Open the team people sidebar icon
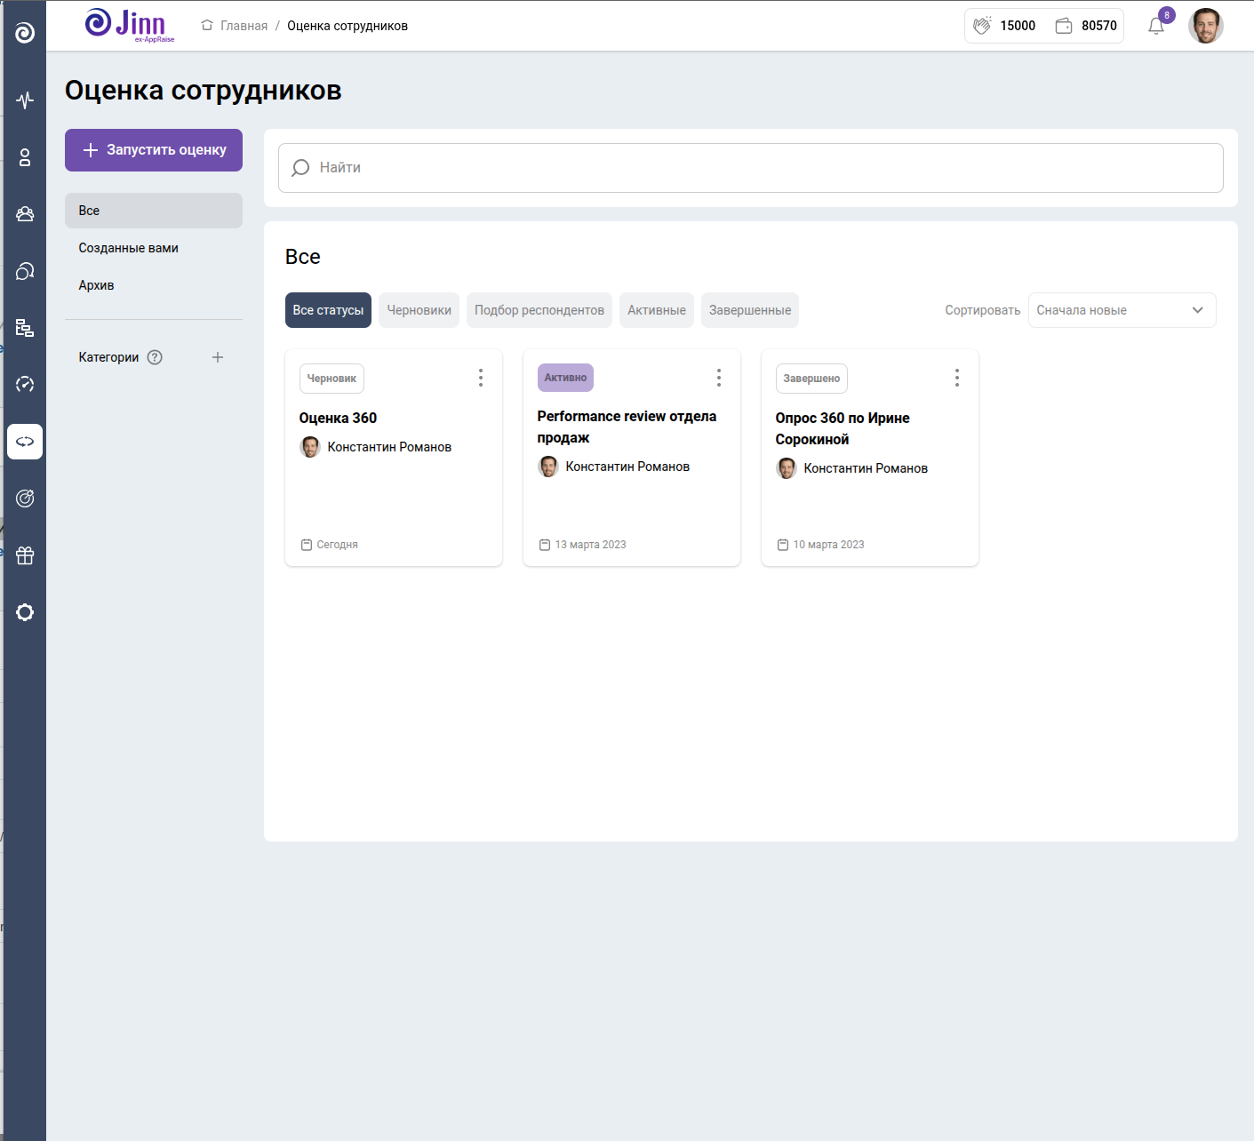The image size is (1254, 1141). click(25, 214)
